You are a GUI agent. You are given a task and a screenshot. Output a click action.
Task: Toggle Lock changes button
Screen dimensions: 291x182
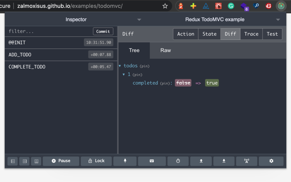click(x=96, y=161)
